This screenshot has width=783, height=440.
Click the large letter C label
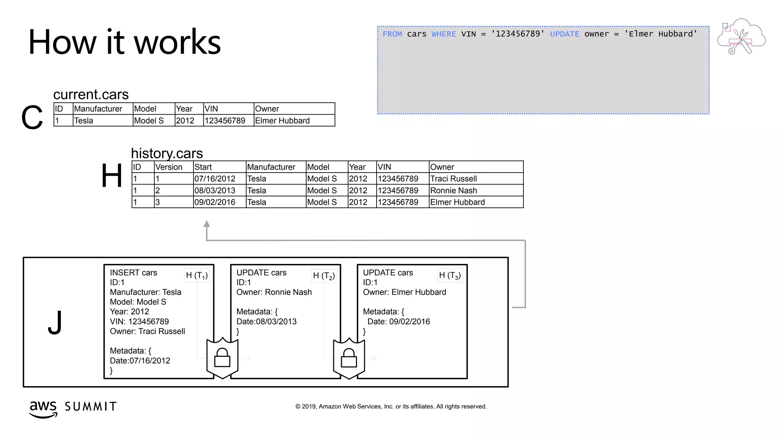(32, 118)
